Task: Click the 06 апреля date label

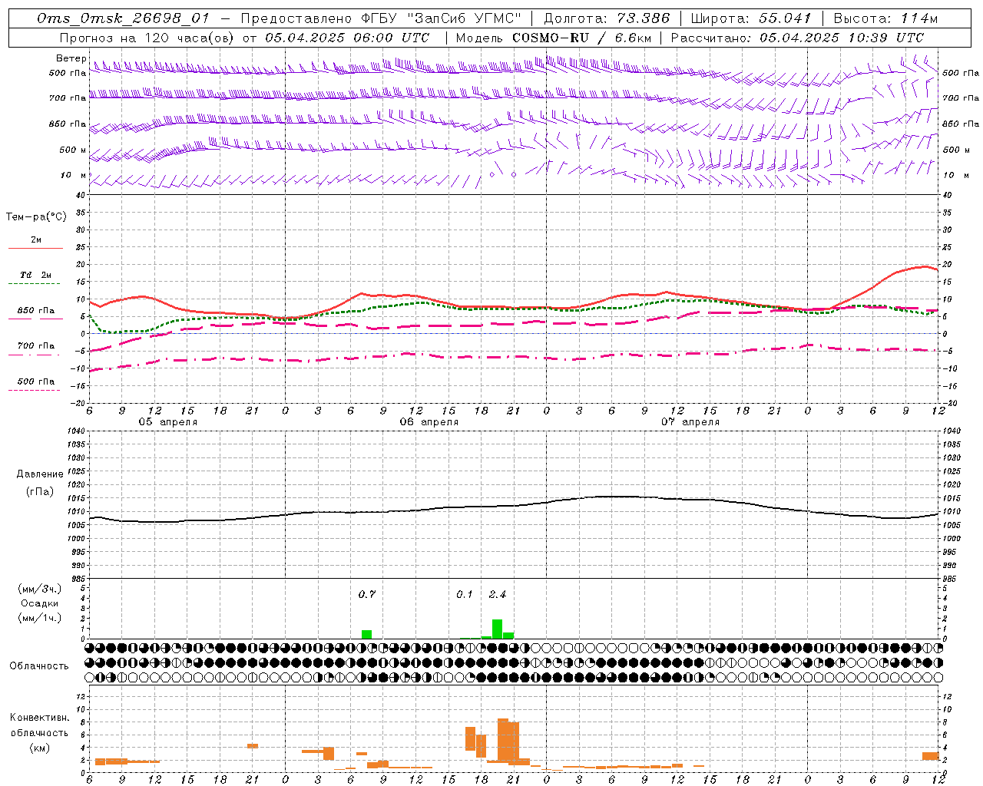Action: [429, 422]
